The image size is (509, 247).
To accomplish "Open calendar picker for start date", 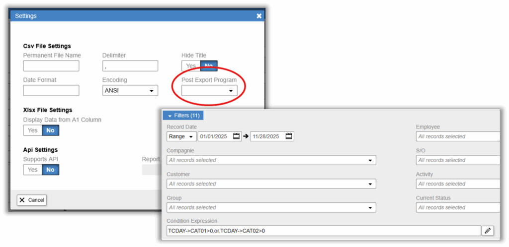I will [237, 136].
